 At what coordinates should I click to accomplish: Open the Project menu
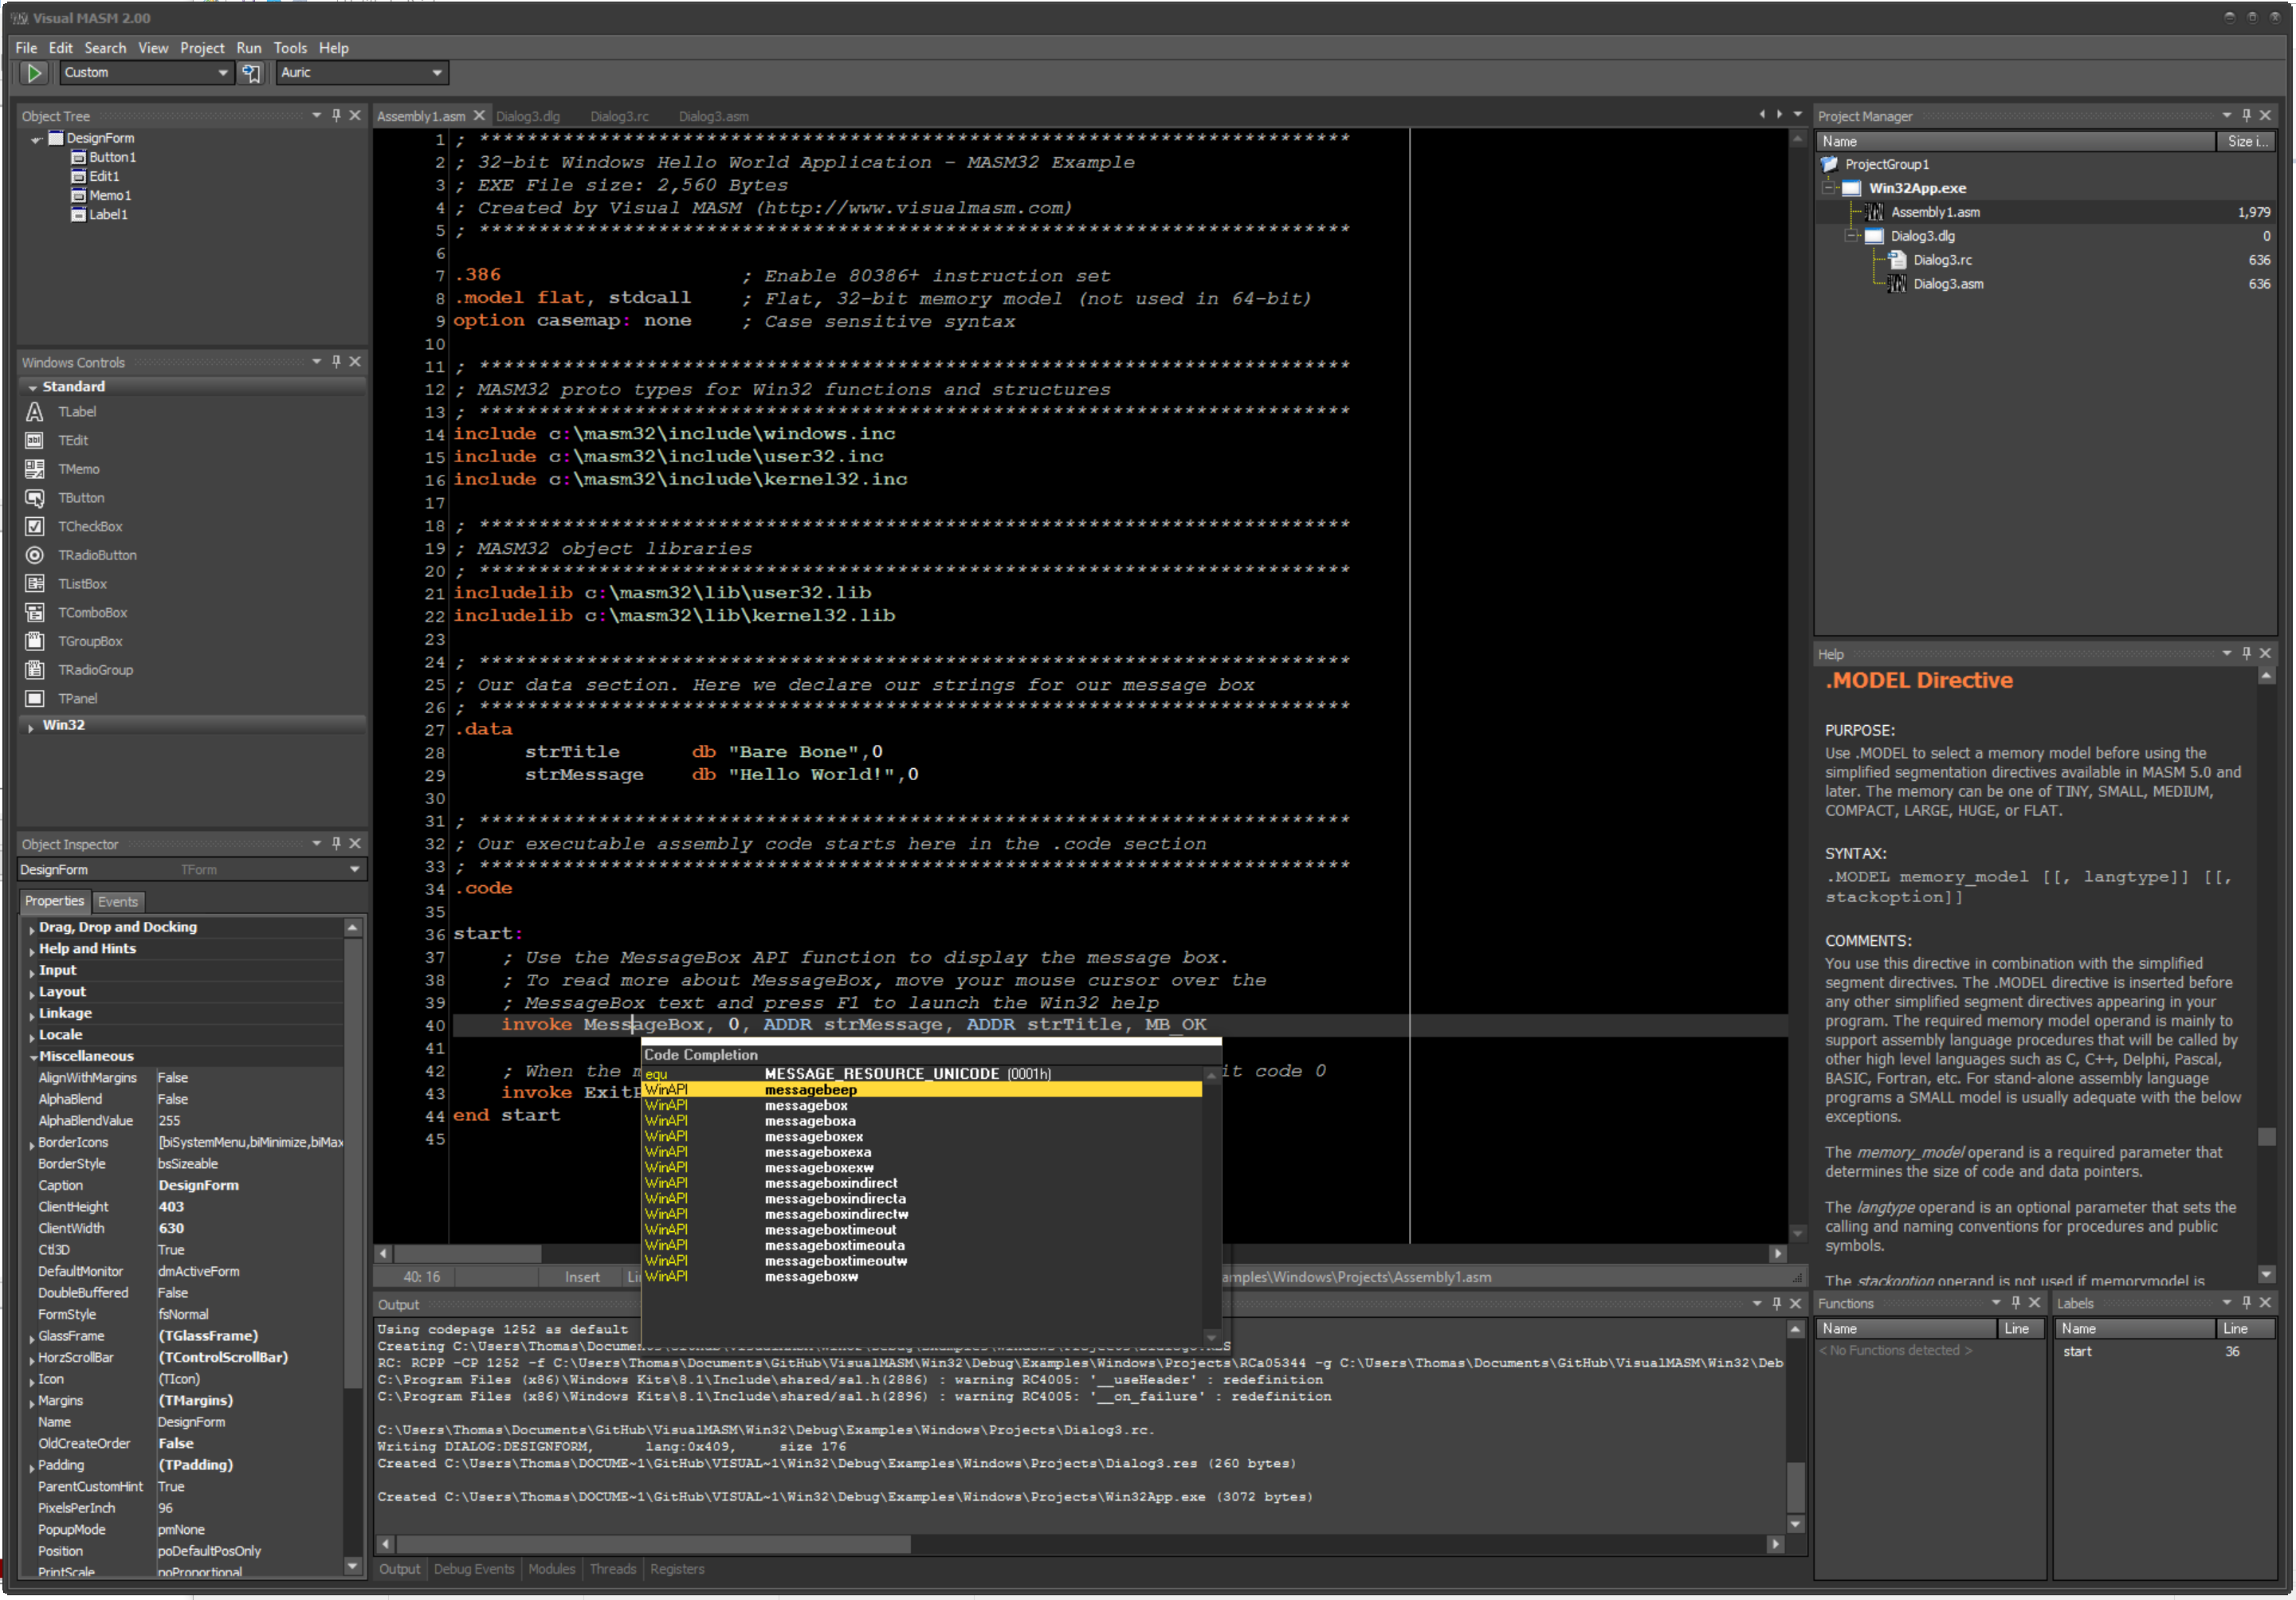(202, 48)
